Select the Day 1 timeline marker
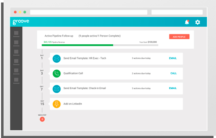 coord(42,57)
